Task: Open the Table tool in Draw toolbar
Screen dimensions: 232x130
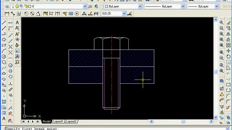Action: click(4, 113)
